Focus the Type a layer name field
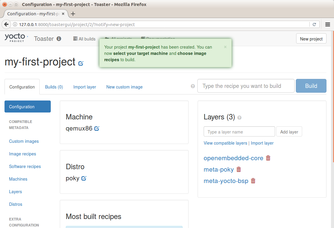 tap(239, 132)
